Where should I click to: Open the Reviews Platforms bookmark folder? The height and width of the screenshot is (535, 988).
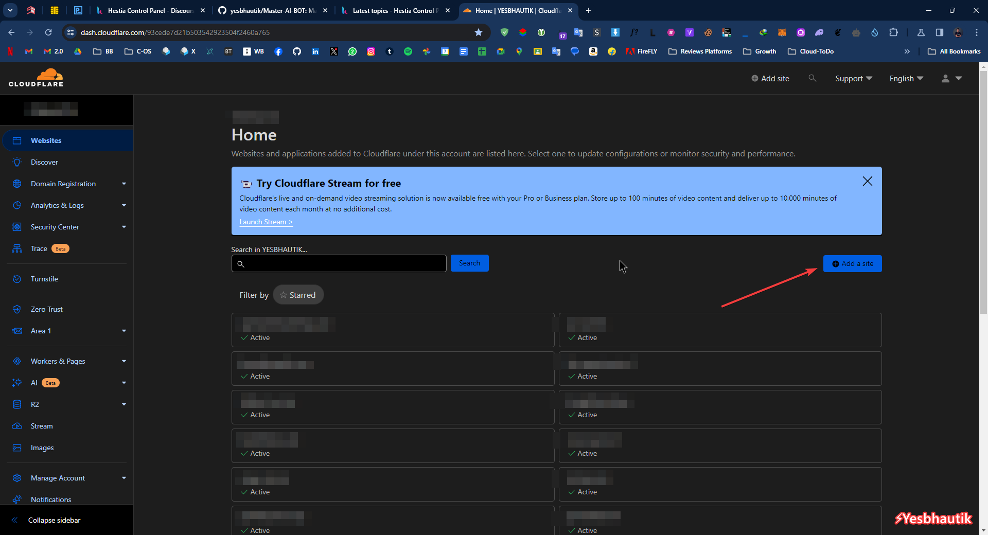tap(700, 51)
